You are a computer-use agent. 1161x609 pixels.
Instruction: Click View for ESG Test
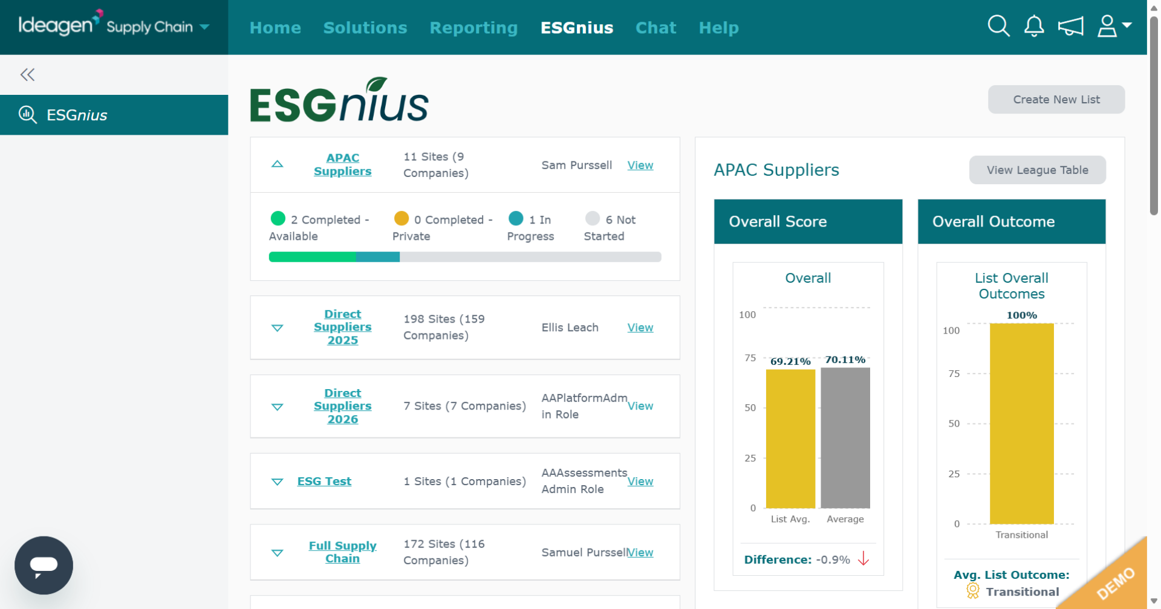click(640, 482)
